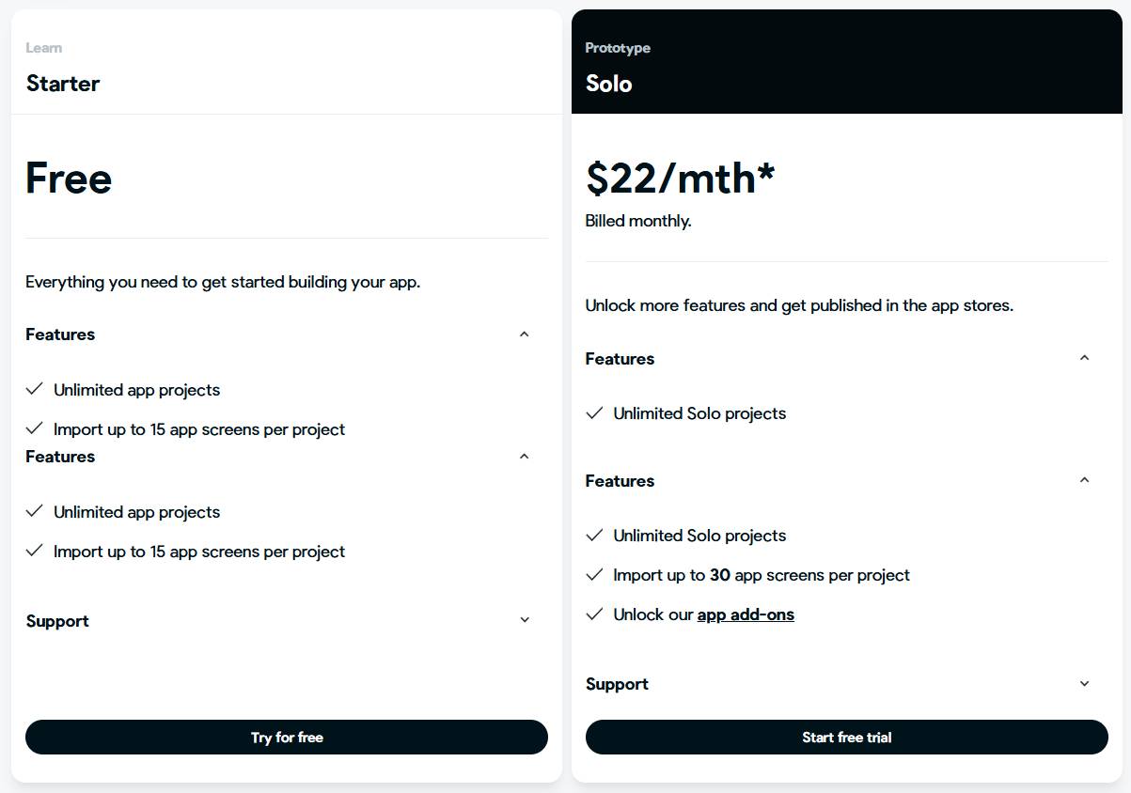Image resolution: width=1131 pixels, height=793 pixels.
Task: Select the Starter plan heading
Action: pos(62,84)
